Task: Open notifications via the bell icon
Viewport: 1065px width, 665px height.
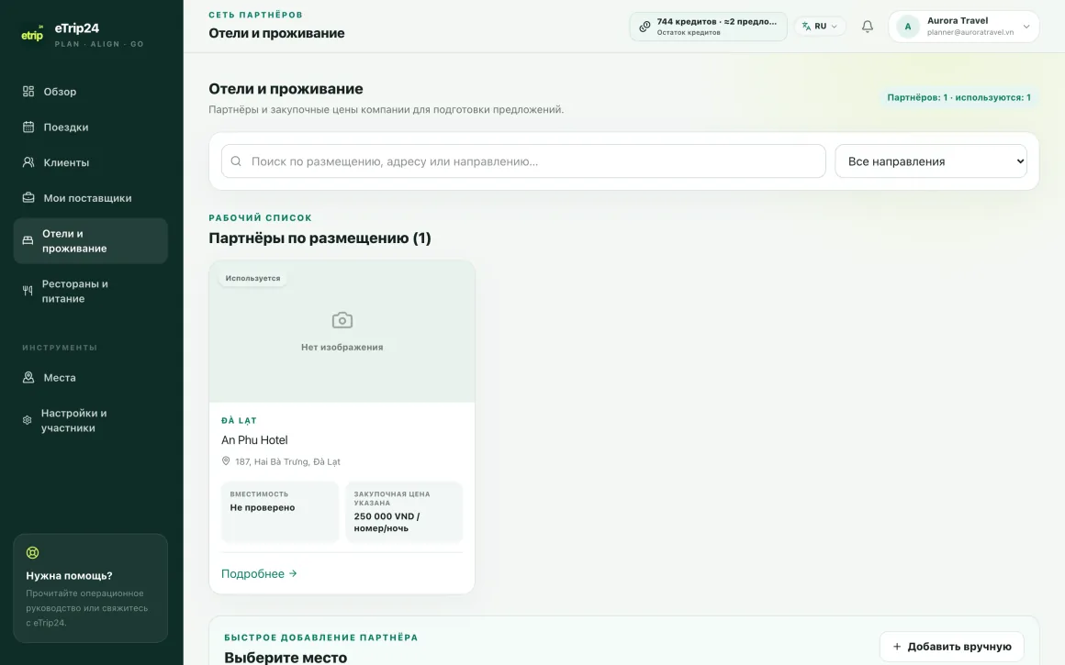Action: pos(868,27)
